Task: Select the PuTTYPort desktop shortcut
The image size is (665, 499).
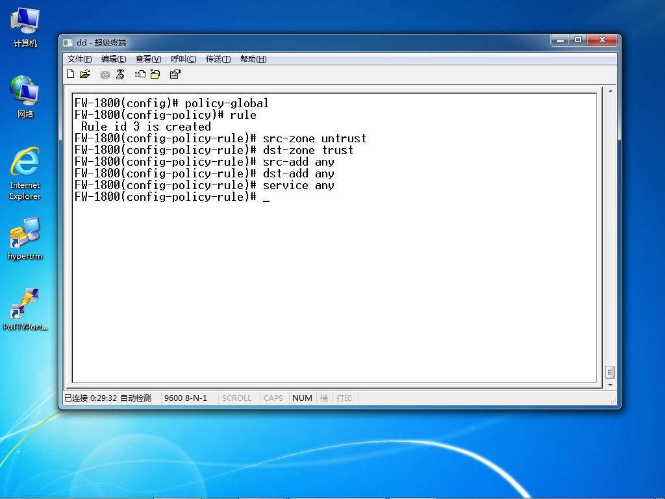Action: 25,309
